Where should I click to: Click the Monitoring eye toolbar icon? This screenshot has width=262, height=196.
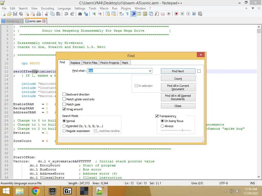coord(169,14)
